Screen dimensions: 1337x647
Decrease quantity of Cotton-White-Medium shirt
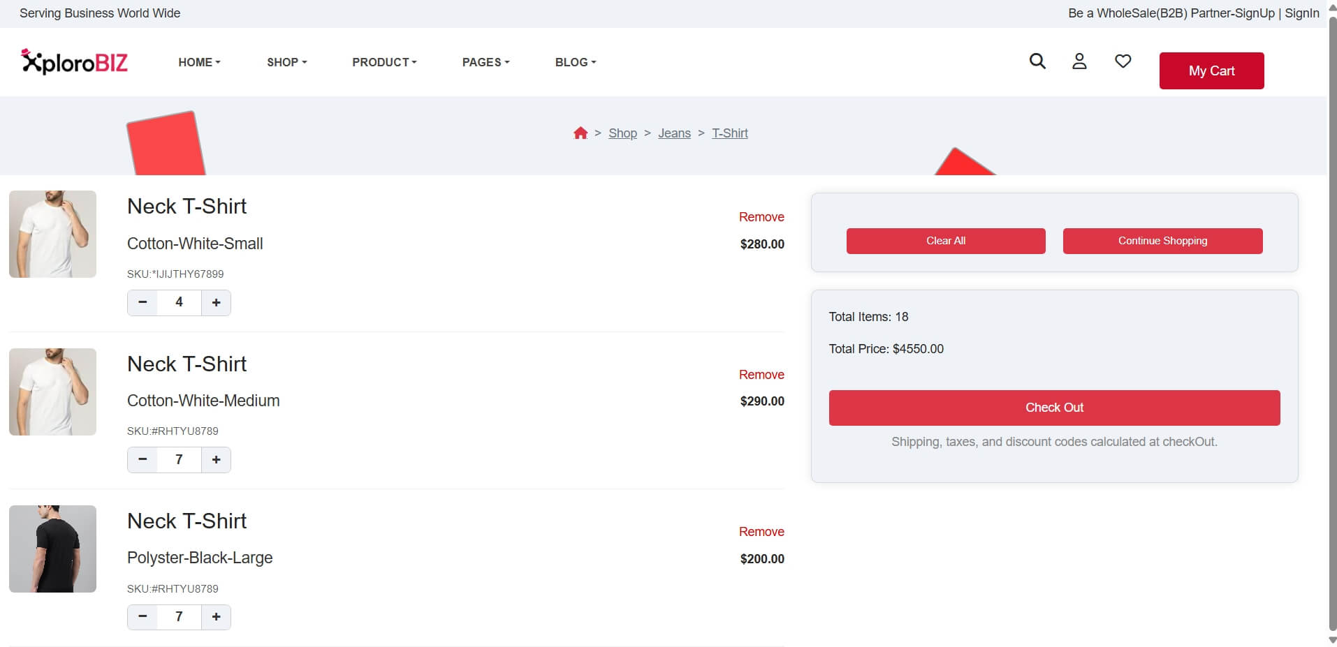point(143,459)
